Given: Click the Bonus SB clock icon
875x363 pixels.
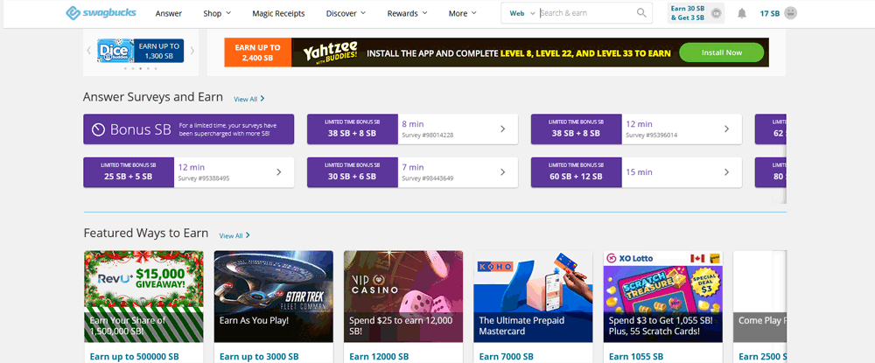Looking at the screenshot, I should coord(98,129).
